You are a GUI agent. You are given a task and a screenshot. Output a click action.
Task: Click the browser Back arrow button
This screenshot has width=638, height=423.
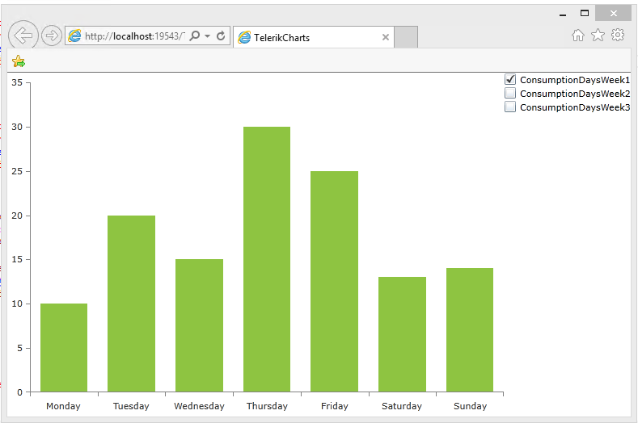click(x=23, y=36)
